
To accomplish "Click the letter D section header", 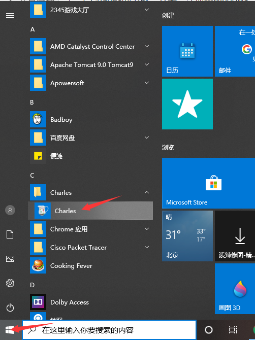I will click(32, 285).
